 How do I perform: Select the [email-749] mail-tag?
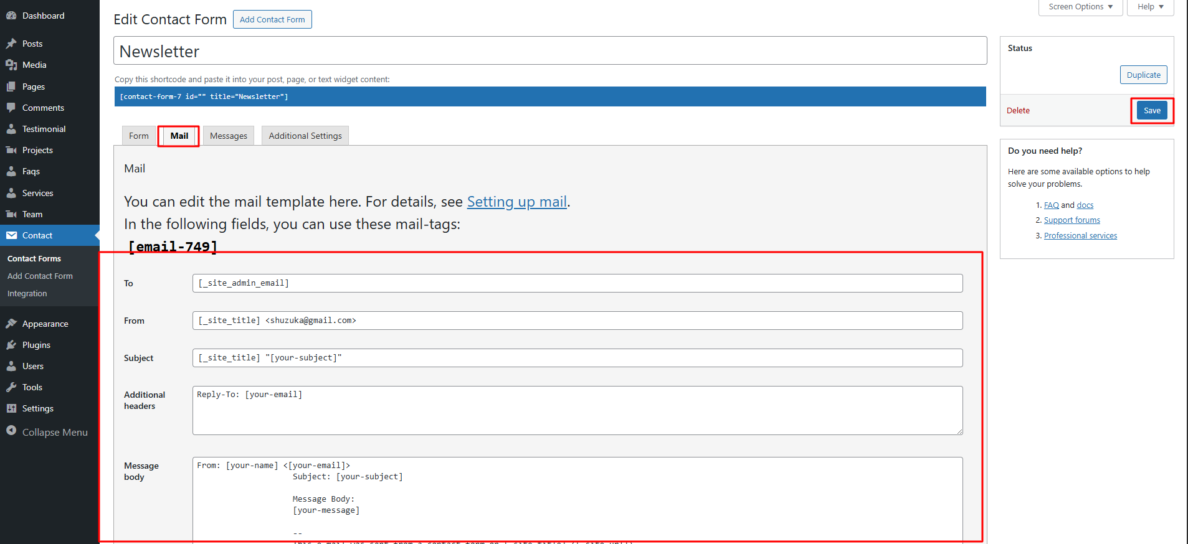pyautogui.click(x=173, y=246)
